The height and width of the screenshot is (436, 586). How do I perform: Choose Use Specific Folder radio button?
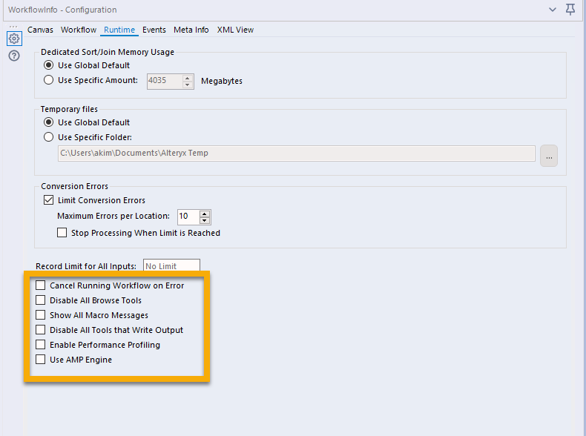point(48,137)
